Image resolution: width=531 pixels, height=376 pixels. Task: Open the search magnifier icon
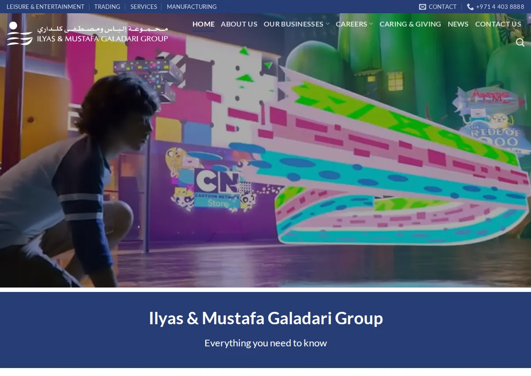tap(520, 42)
